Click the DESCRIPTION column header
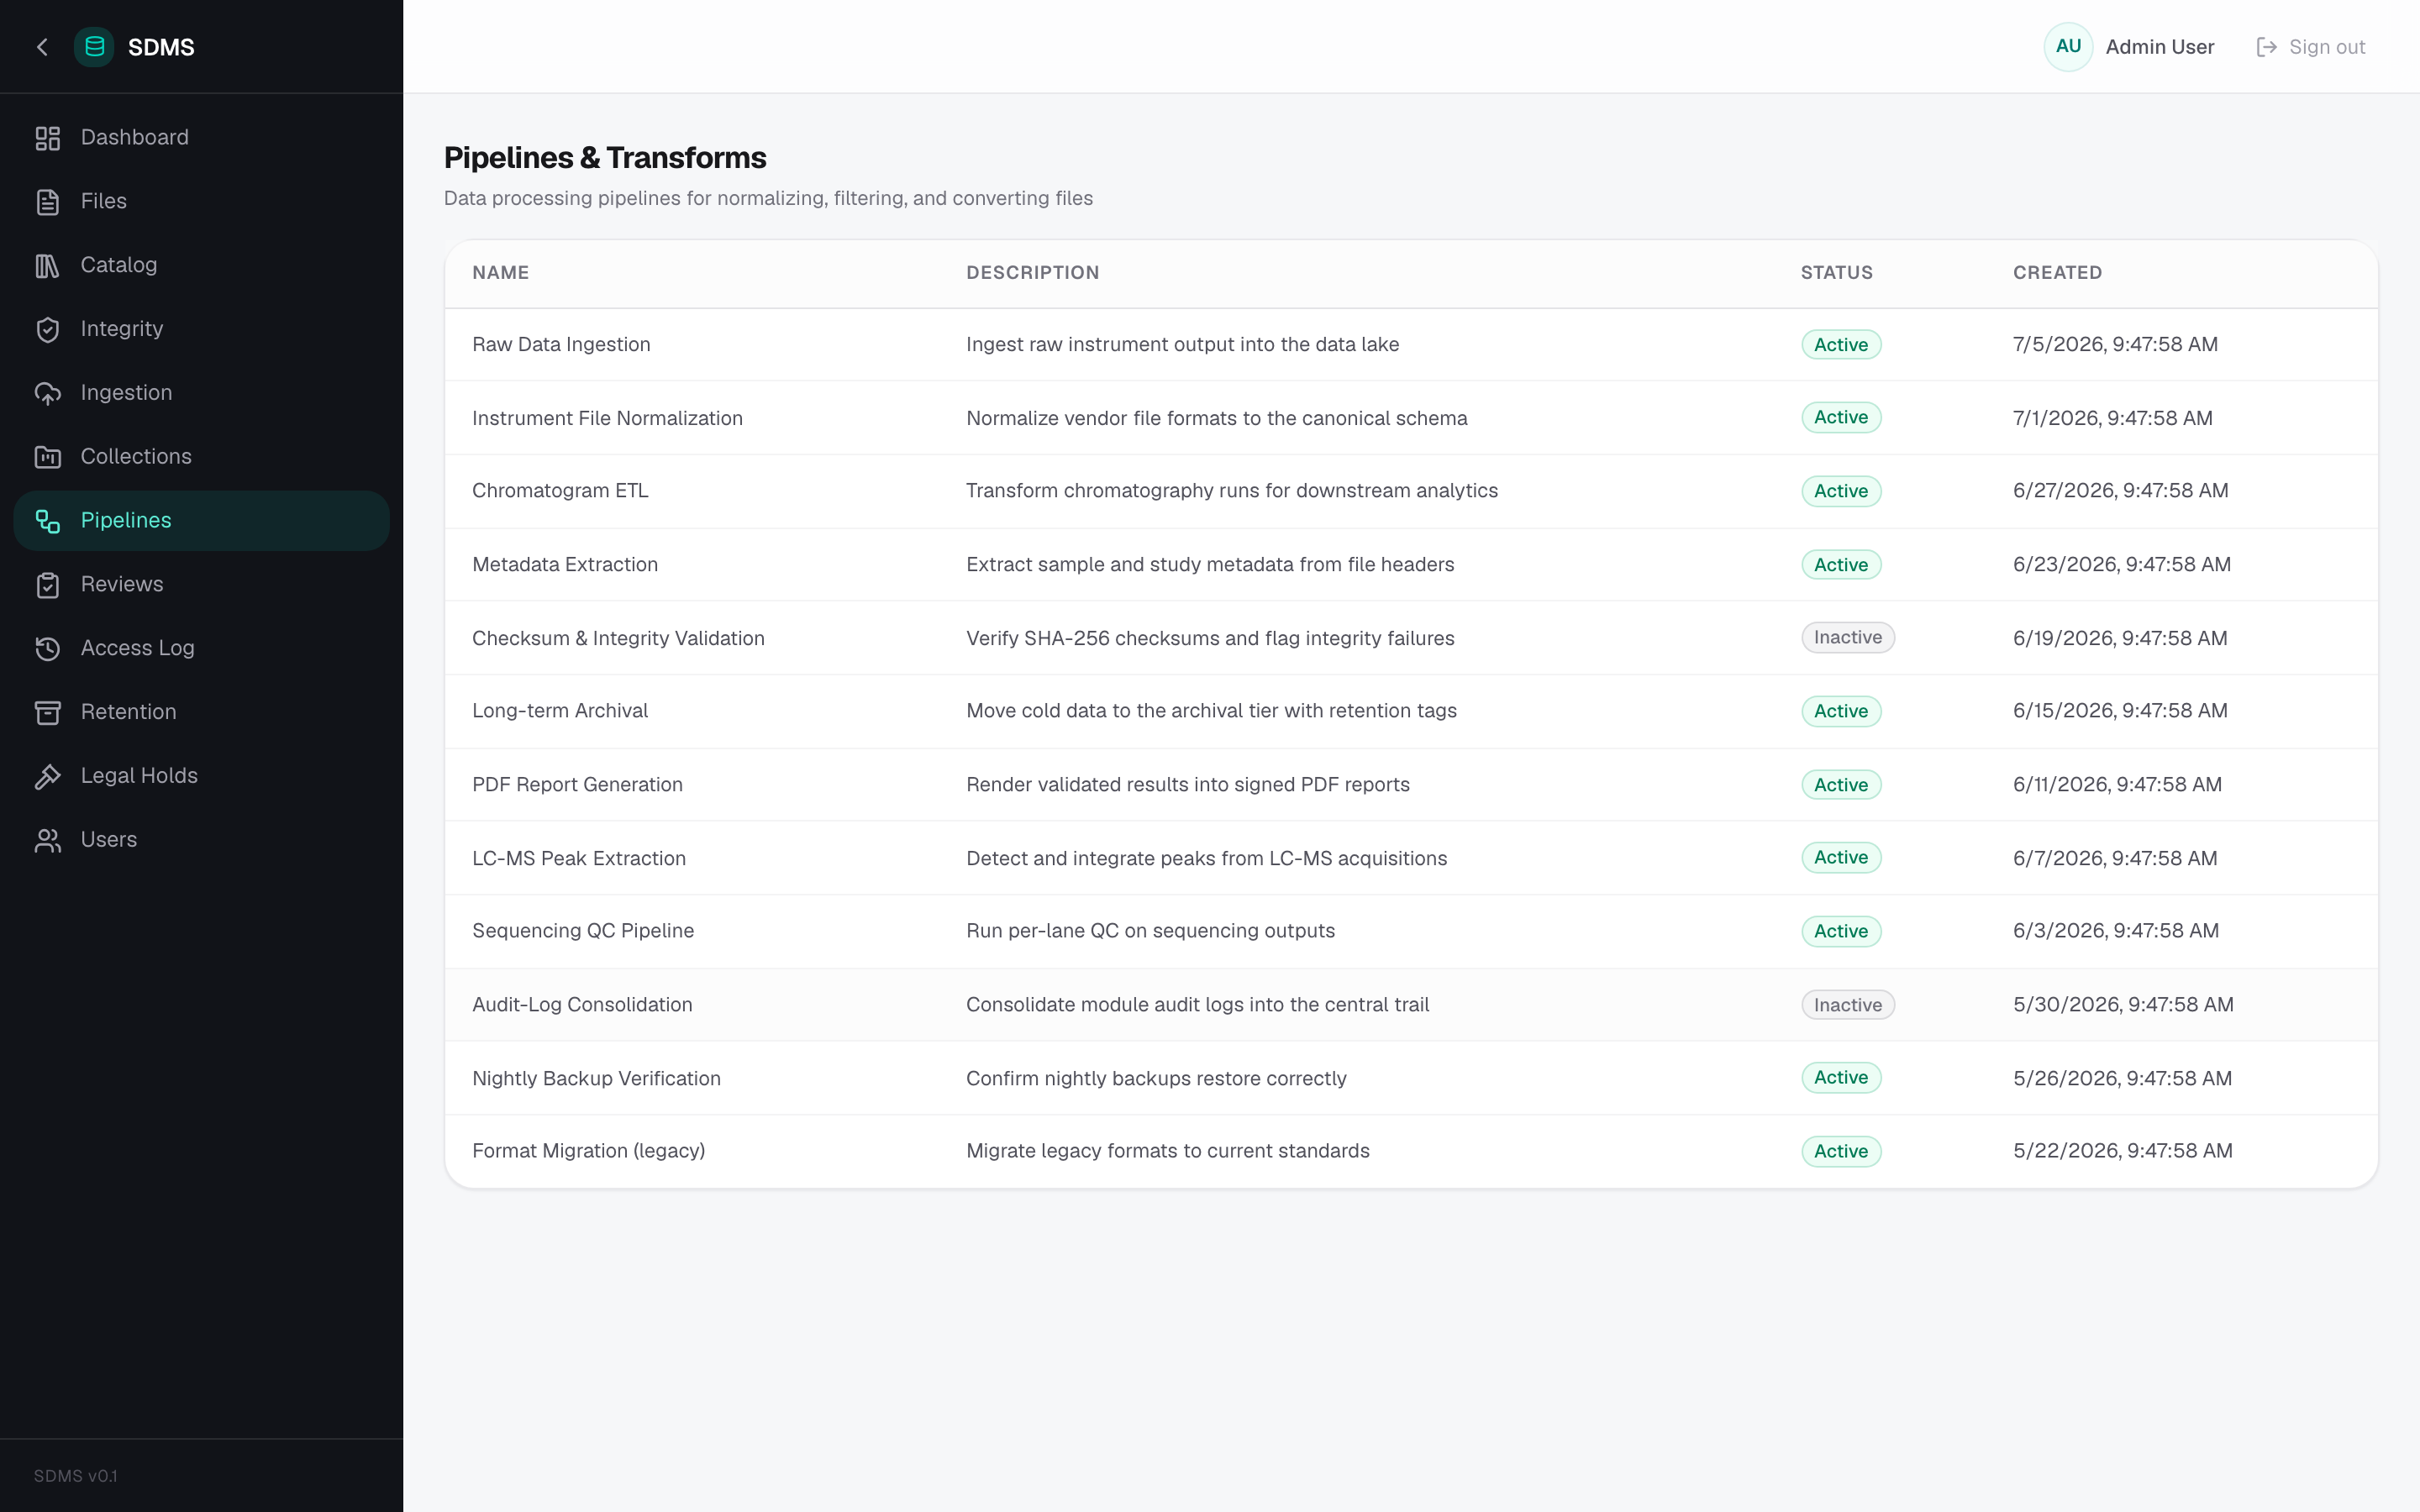 [x=1032, y=273]
